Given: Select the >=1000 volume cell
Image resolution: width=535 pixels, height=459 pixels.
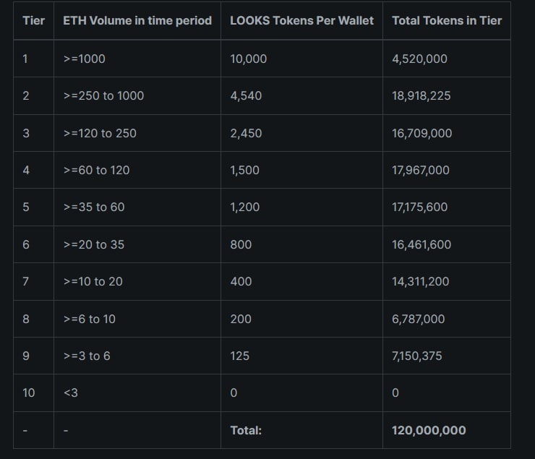Looking at the screenshot, I should pos(137,59).
